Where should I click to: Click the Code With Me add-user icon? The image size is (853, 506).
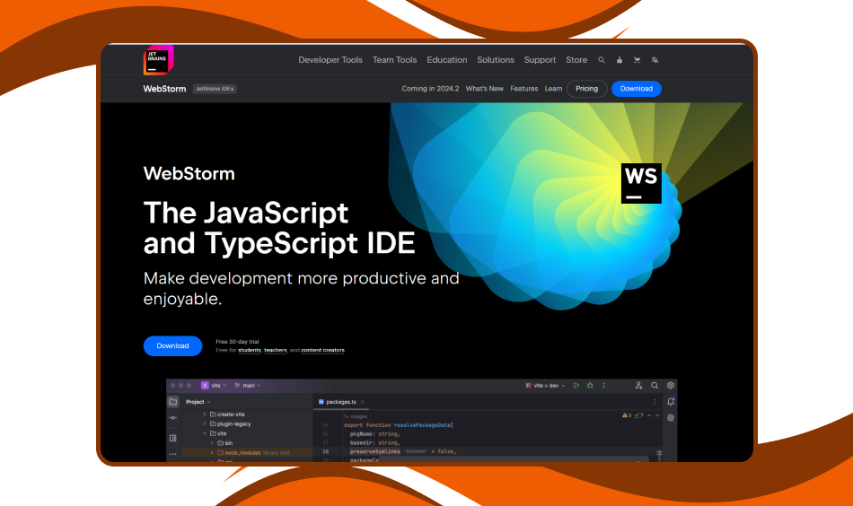[x=638, y=386]
